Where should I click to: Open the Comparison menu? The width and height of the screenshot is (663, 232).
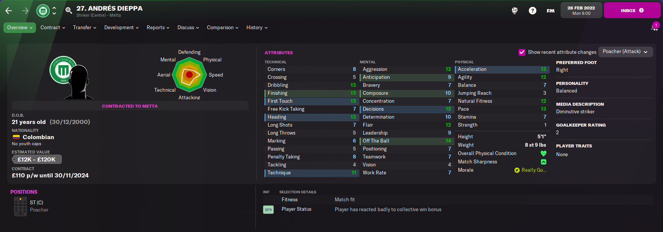pos(223,28)
